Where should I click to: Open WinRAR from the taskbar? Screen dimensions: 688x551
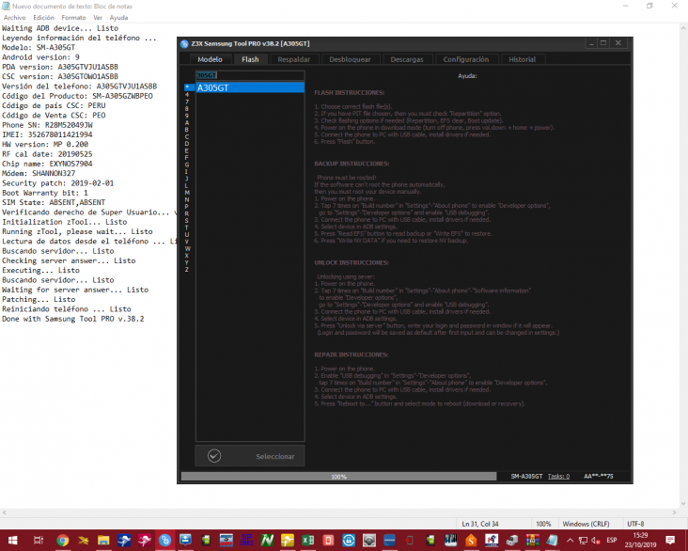[532, 540]
